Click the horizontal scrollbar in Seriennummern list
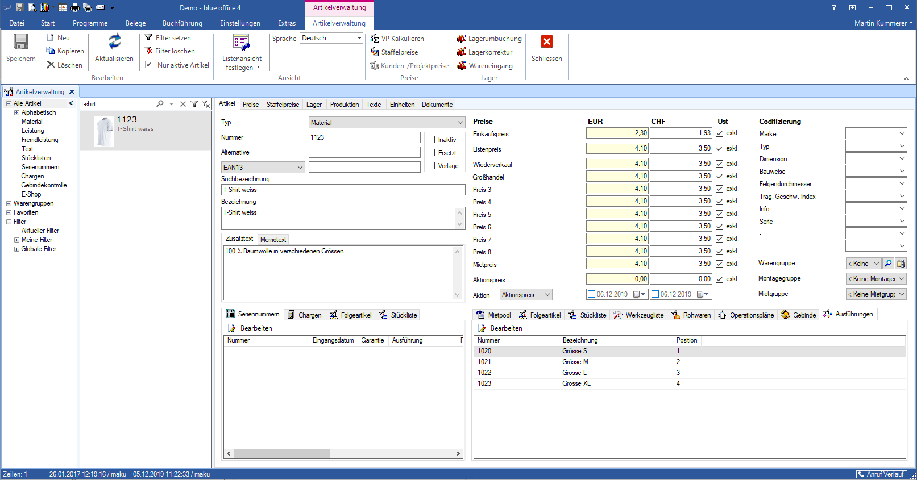 pyautogui.click(x=281, y=454)
